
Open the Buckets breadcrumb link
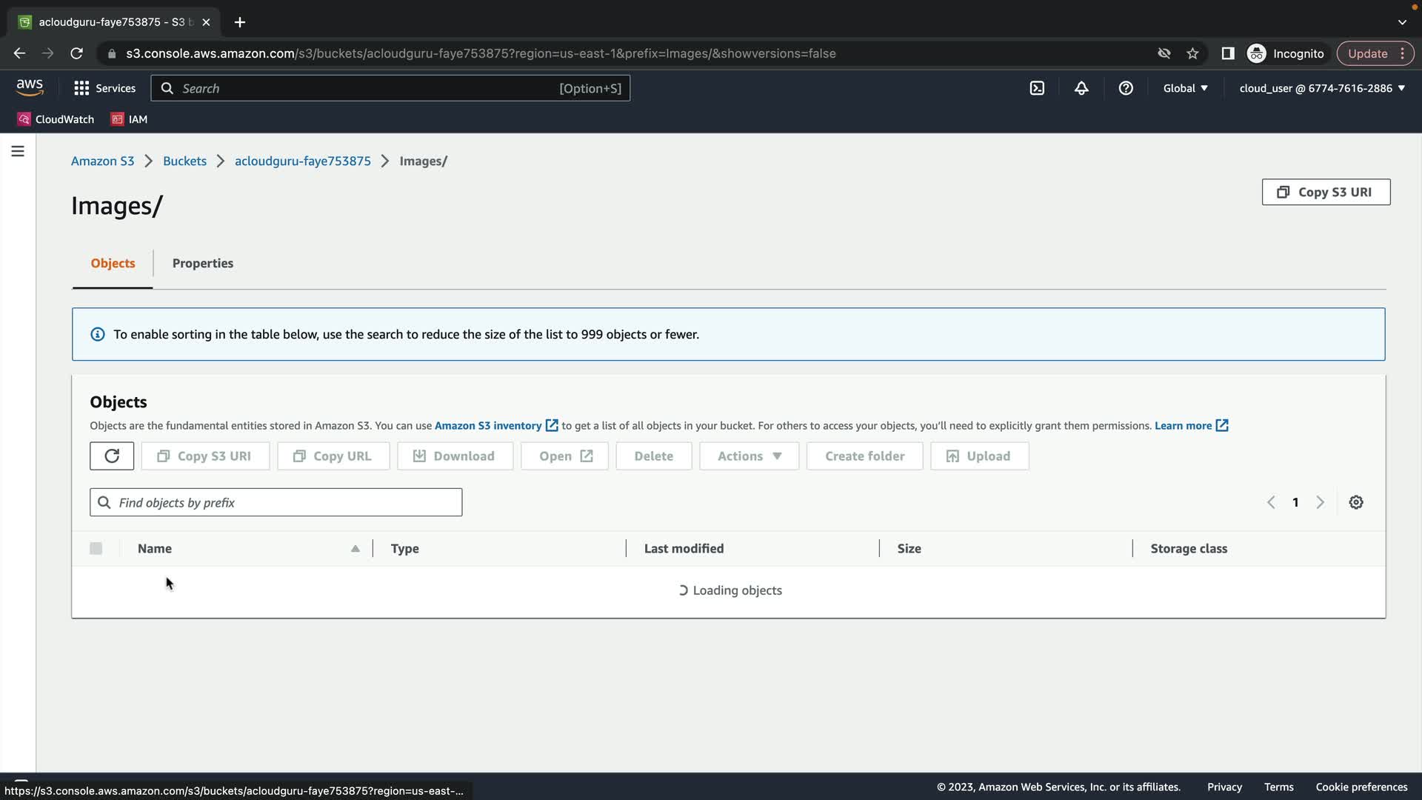(184, 161)
